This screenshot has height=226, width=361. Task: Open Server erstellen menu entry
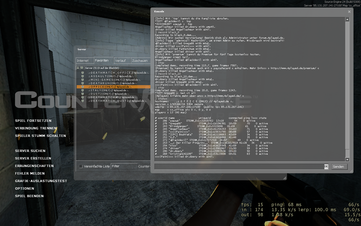click(x=33, y=158)
